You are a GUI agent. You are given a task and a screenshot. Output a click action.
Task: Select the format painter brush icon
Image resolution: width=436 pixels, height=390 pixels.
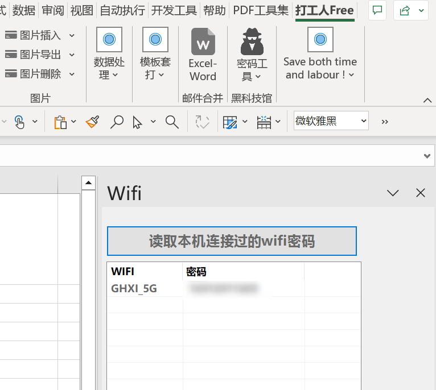[x=93, y=122]
